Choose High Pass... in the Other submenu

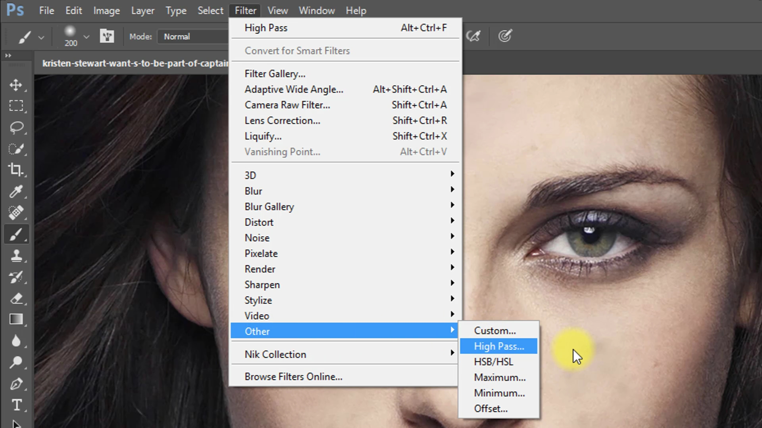point(498,346)
